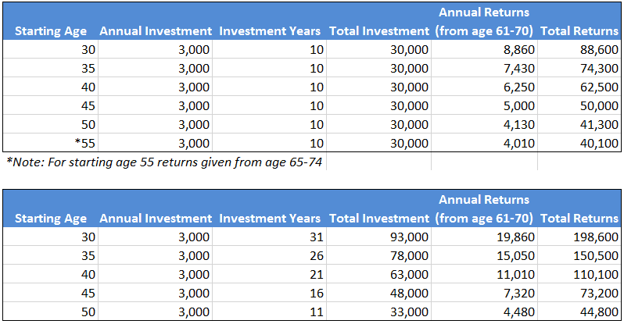Select the 8,860 annual returns cell
624x324 pixels.
coord(484,49)
